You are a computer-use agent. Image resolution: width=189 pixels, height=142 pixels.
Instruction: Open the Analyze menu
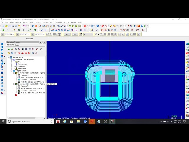coord(18,22)
